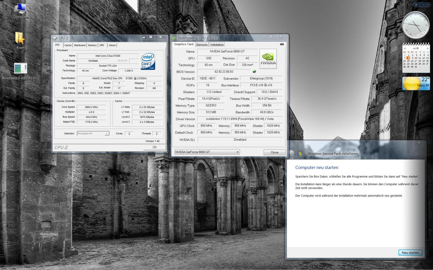The width and height of the screenshot is (433, 270).
Task: Click the GPU name field NVIDIA GeForce 8800 GT
Action: [x=227, y=51]
